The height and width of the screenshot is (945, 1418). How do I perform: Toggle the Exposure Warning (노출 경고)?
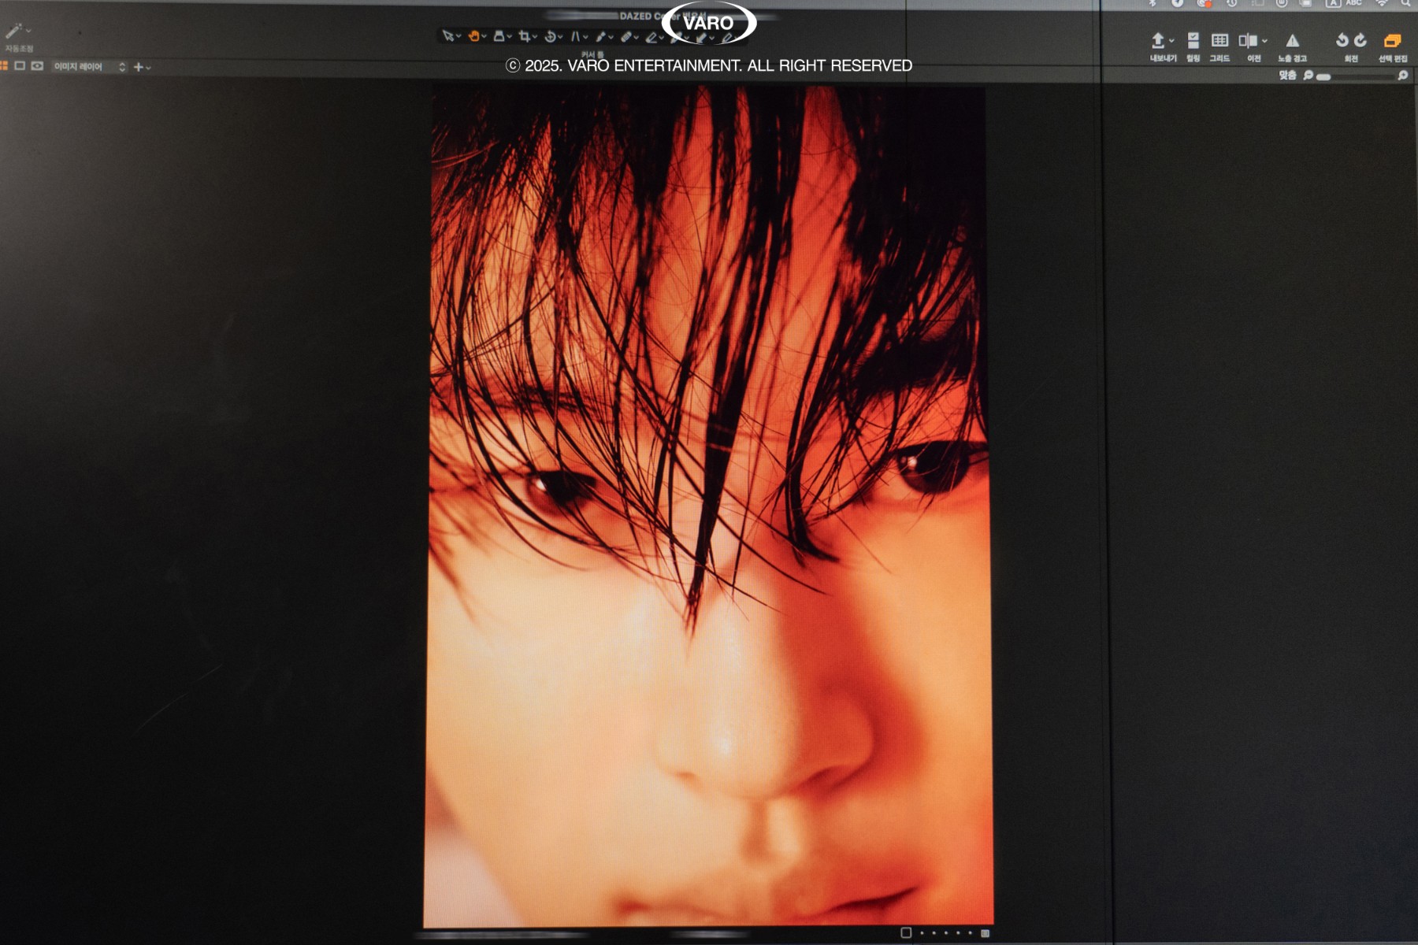pyautogui.click(x=1292, y=41)
